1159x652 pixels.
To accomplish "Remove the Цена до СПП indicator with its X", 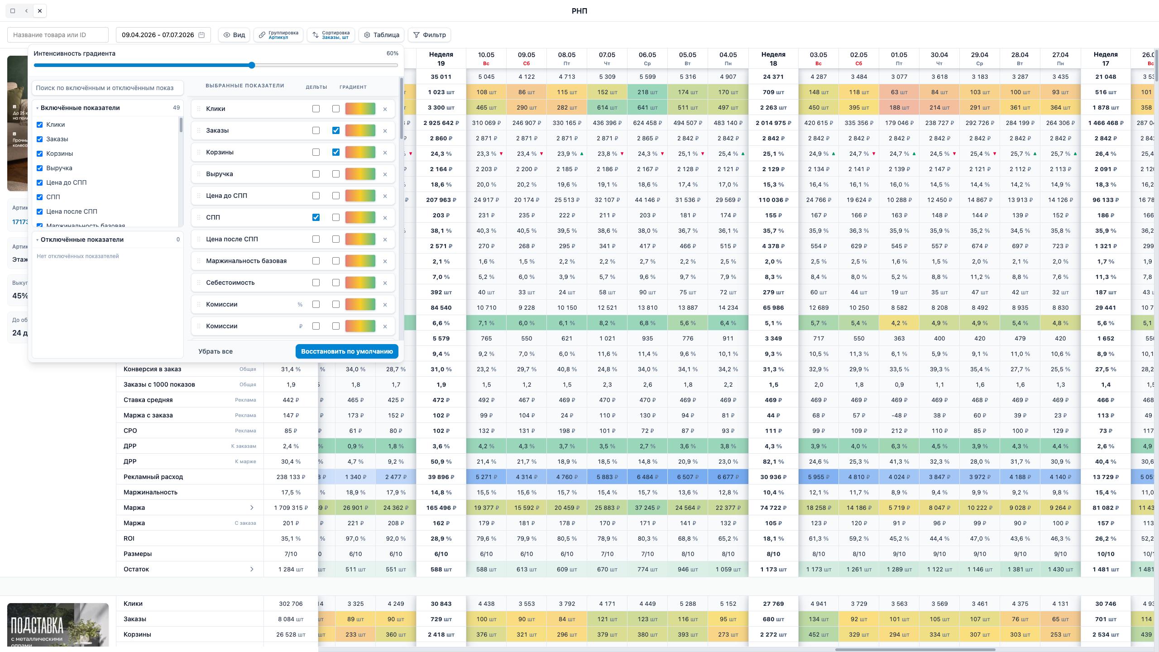I will click(x=385, y=196).
